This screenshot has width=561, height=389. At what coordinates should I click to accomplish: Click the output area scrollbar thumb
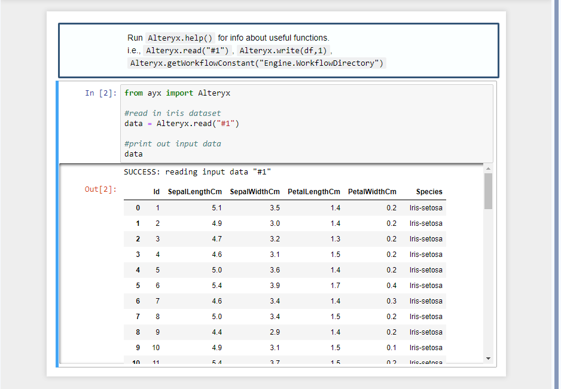[x=489, y=191]
